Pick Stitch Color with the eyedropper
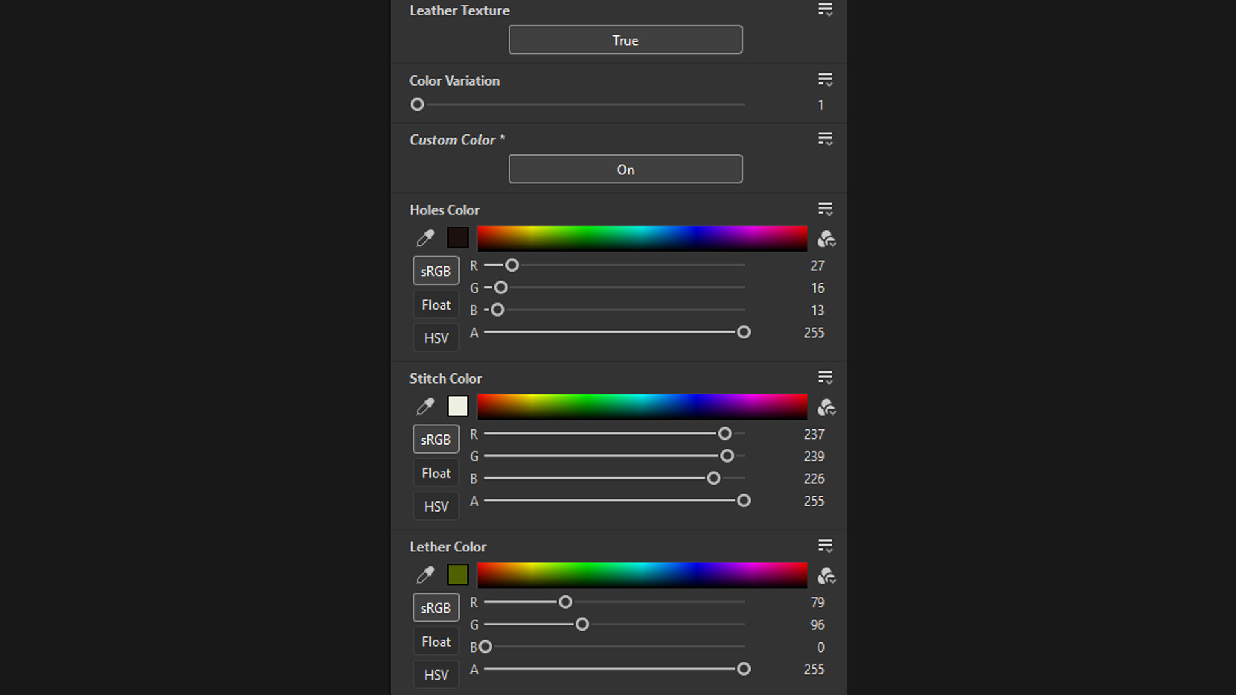The height and width of the screenshot is (695, 1236). point(425,407)
